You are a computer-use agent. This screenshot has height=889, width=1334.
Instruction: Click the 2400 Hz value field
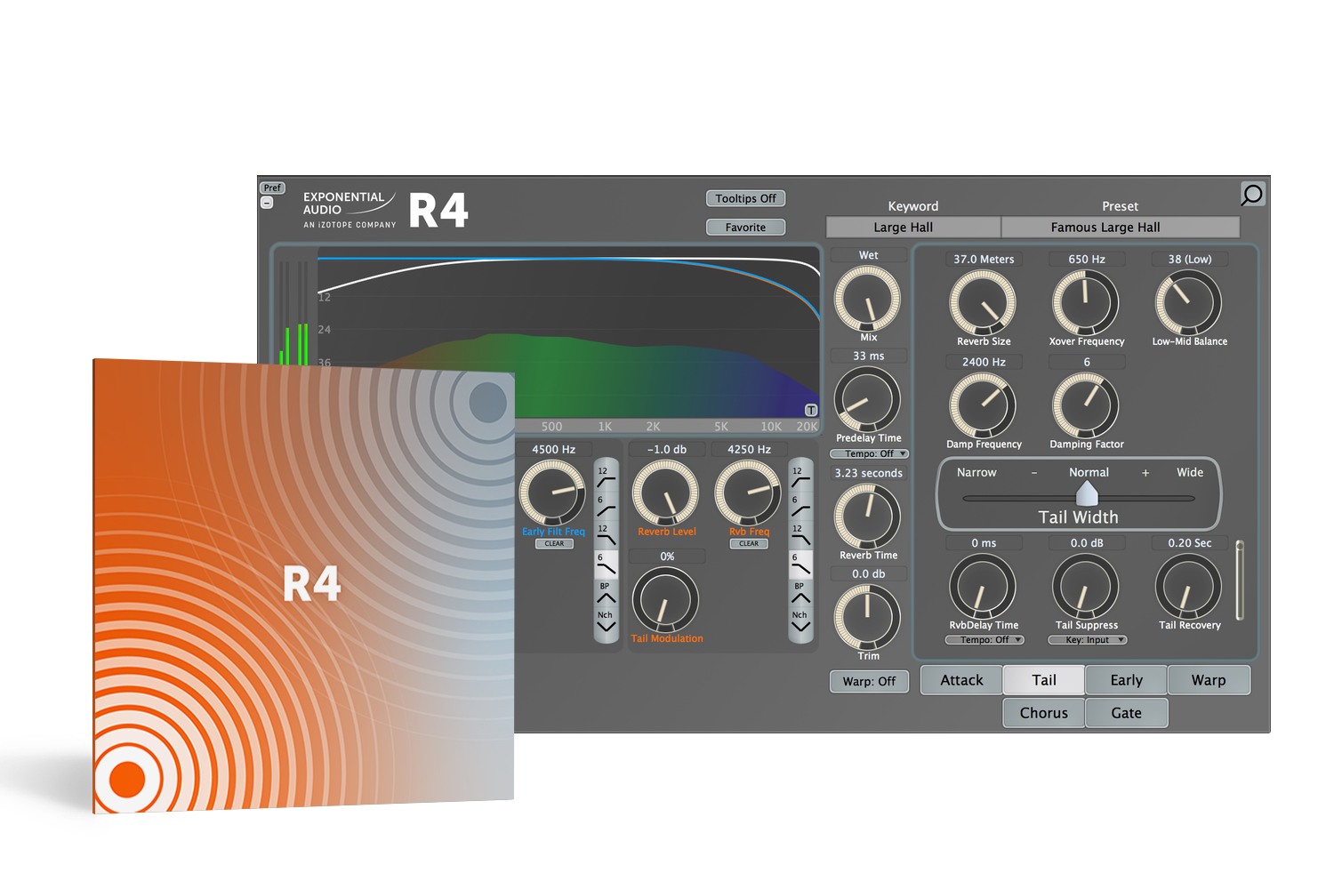pyautogui.click(x=984, y=362)
